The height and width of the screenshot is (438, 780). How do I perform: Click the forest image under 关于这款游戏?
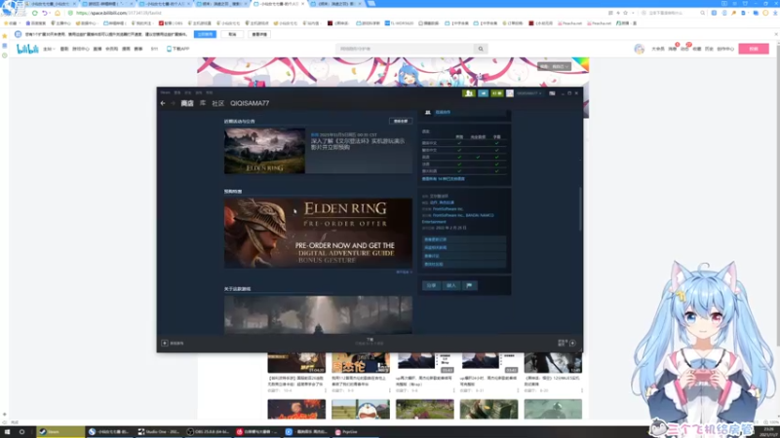click(318, 314)
